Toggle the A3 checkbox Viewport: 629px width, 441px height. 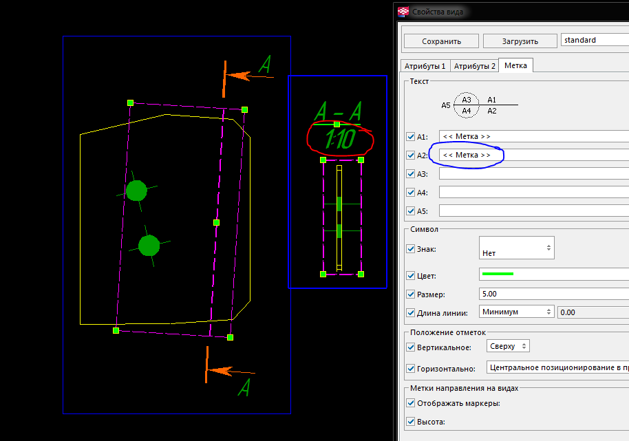pos(411,174)
